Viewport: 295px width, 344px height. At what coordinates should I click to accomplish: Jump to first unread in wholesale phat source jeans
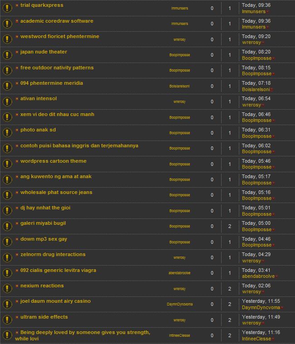point(17,193)
